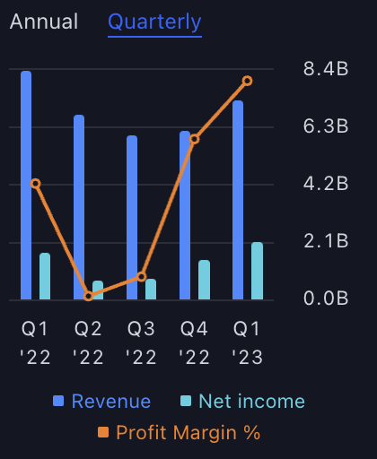The height and width of the screenshot is (459, 377).
Task: Click the Q1 '22 axis label
Action: pyautogui.click(x=35, y=342)
